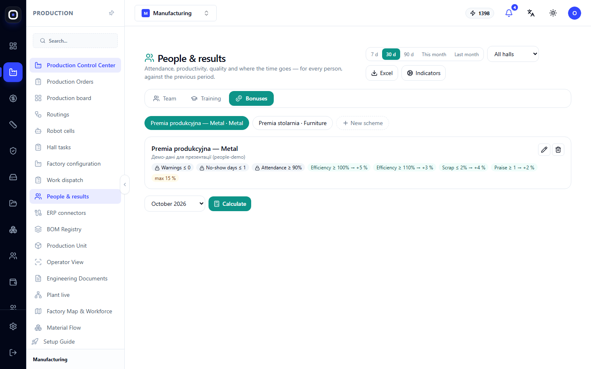Image resolution: width=591 pixels, height=369 pixels.
Task: Click the app logo at top left
Action: (13, 15)
